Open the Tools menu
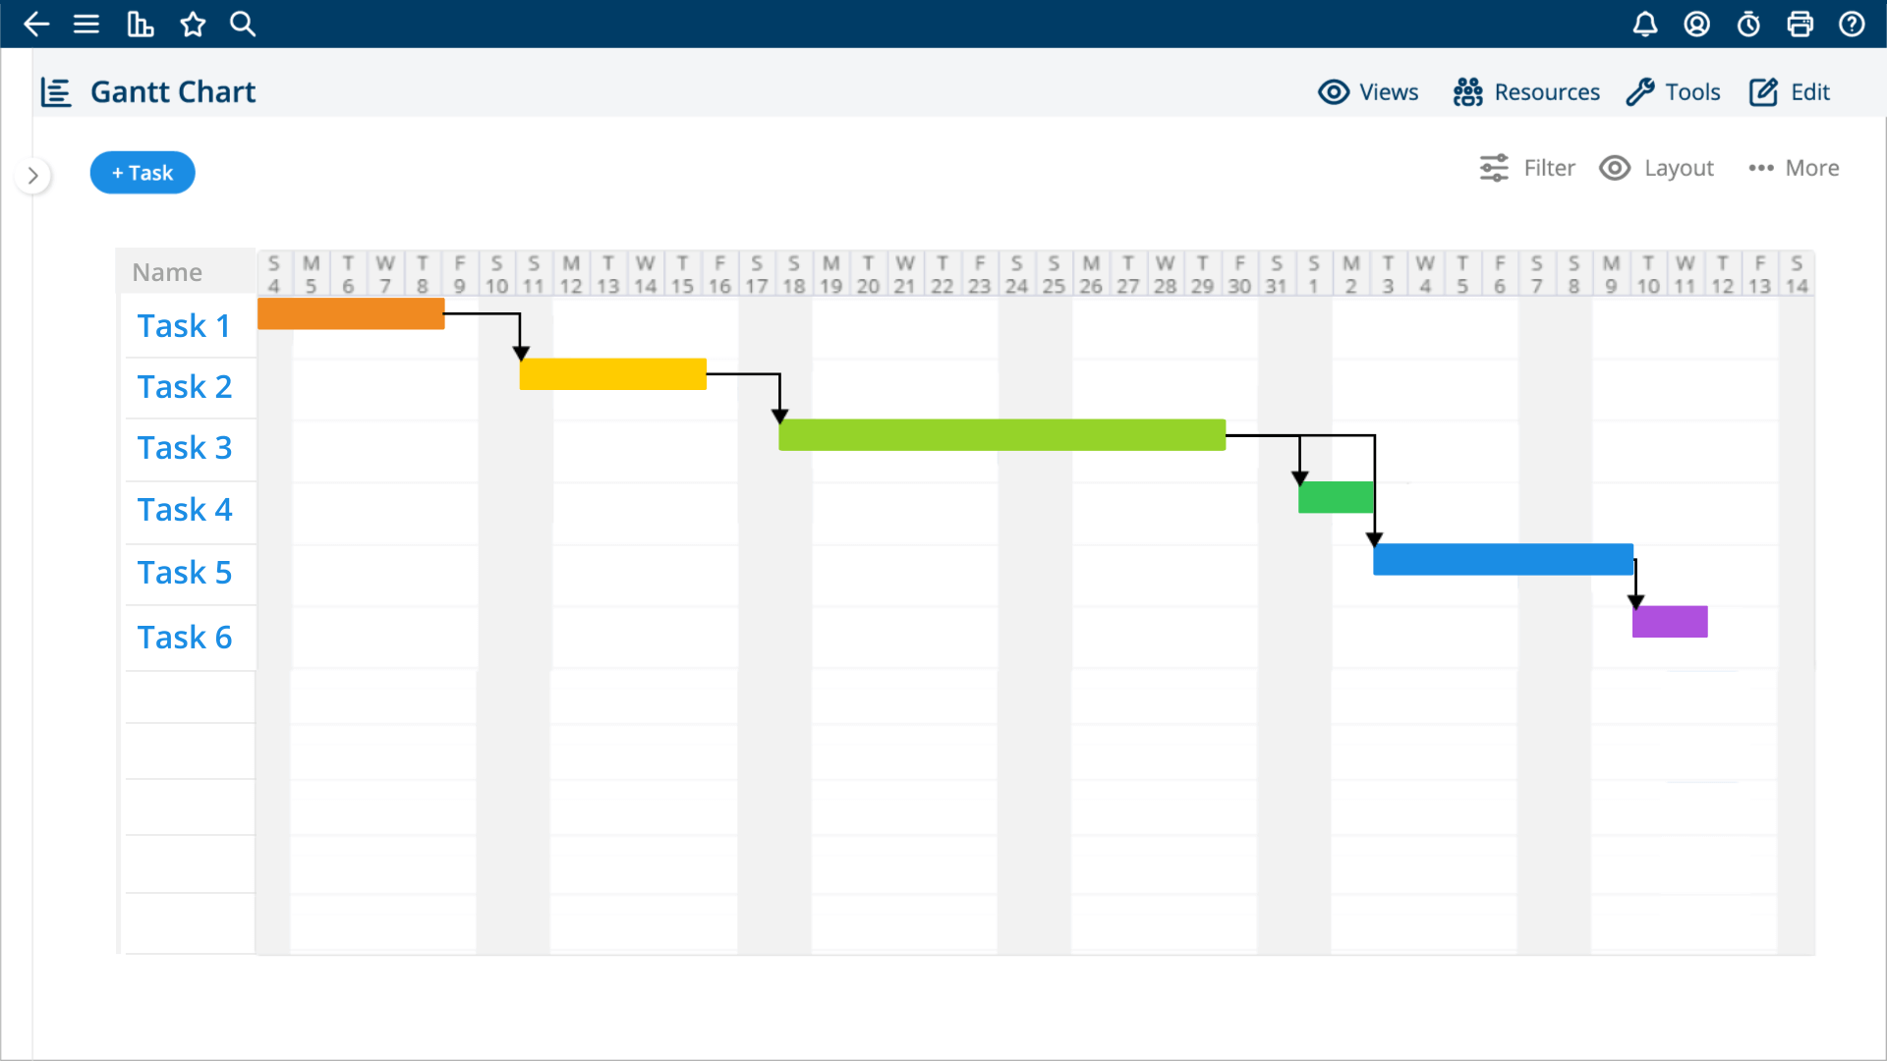The width and height of the screenshot is (1887, 1061). [x=1674, y=92]
